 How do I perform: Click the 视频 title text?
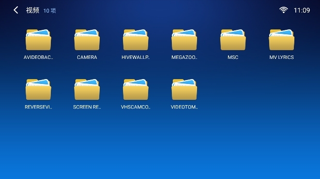(x=32, y=10)
